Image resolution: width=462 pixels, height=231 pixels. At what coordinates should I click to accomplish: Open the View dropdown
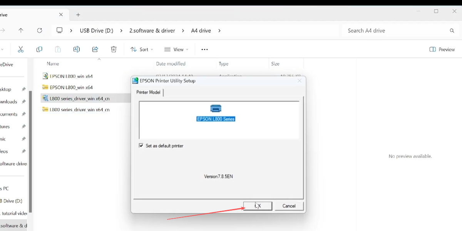[x=176, y=49]
